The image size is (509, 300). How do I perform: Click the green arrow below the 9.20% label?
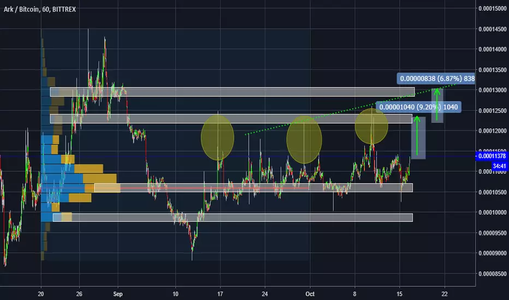[x=417, y=136]
